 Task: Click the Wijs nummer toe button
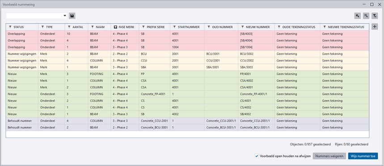click(363, 156)
